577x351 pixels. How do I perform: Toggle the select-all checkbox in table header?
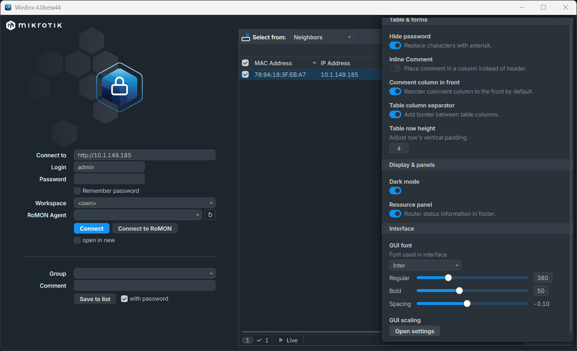click(245, 63)
